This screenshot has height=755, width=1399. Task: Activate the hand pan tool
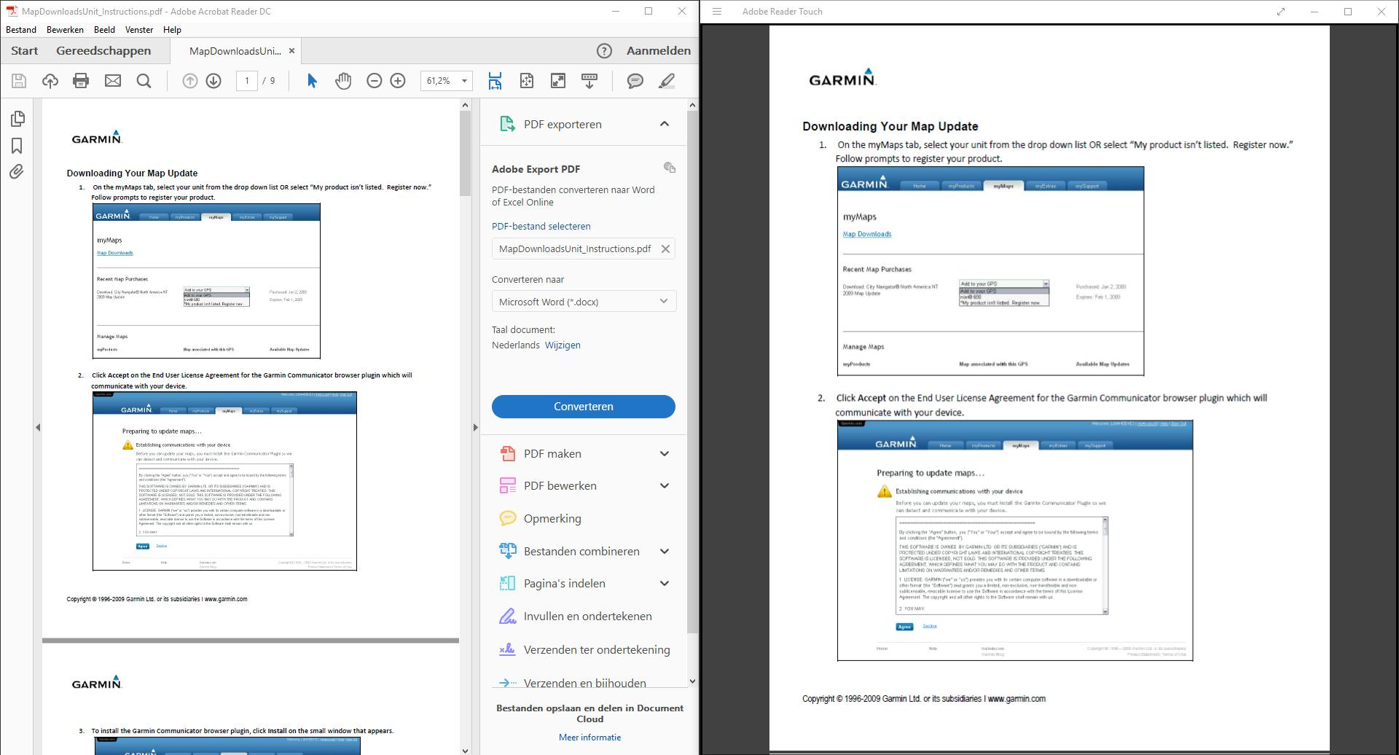click(x=343, y=81)
